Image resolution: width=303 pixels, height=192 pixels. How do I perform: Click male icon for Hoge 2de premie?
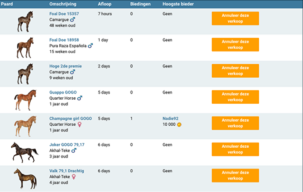(x=73, y=72)
